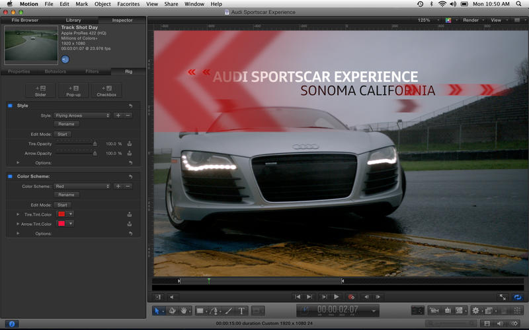This screenshot has height=330, width=529.
Task: Add a Checkbox widget to rig
Action: [x=106, y=90]
